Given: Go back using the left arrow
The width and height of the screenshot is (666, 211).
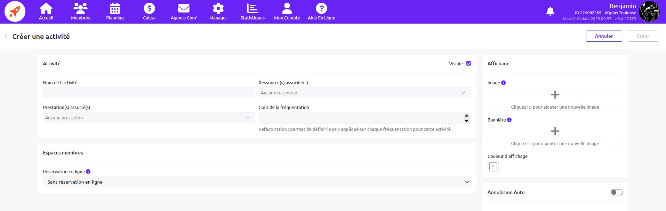Looking at the screenshot, I should pyautogui.click(x=7, y=36).
